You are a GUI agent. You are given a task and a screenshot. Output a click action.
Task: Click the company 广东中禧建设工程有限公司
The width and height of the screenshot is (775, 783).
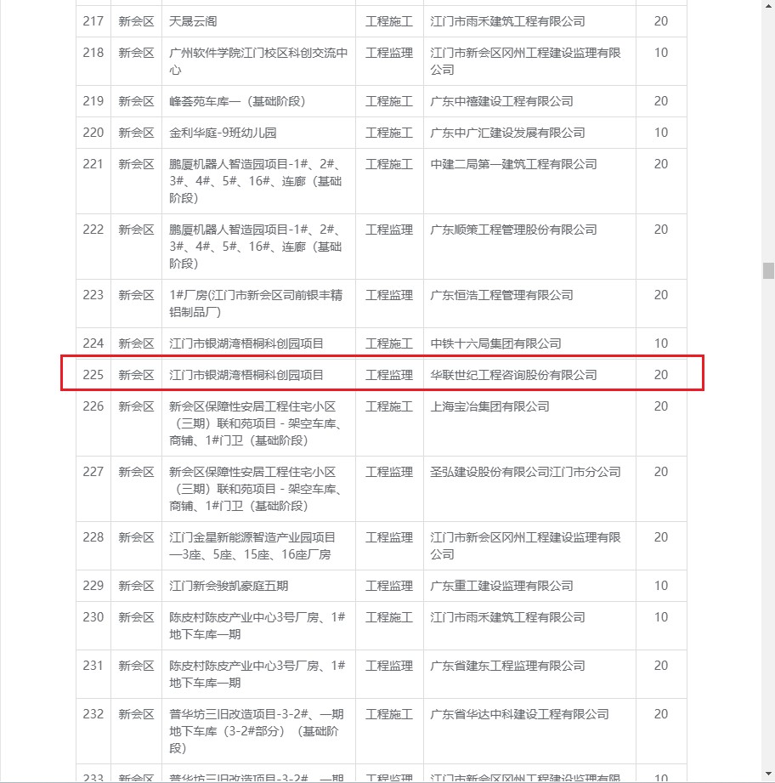(x=501, y=101)
